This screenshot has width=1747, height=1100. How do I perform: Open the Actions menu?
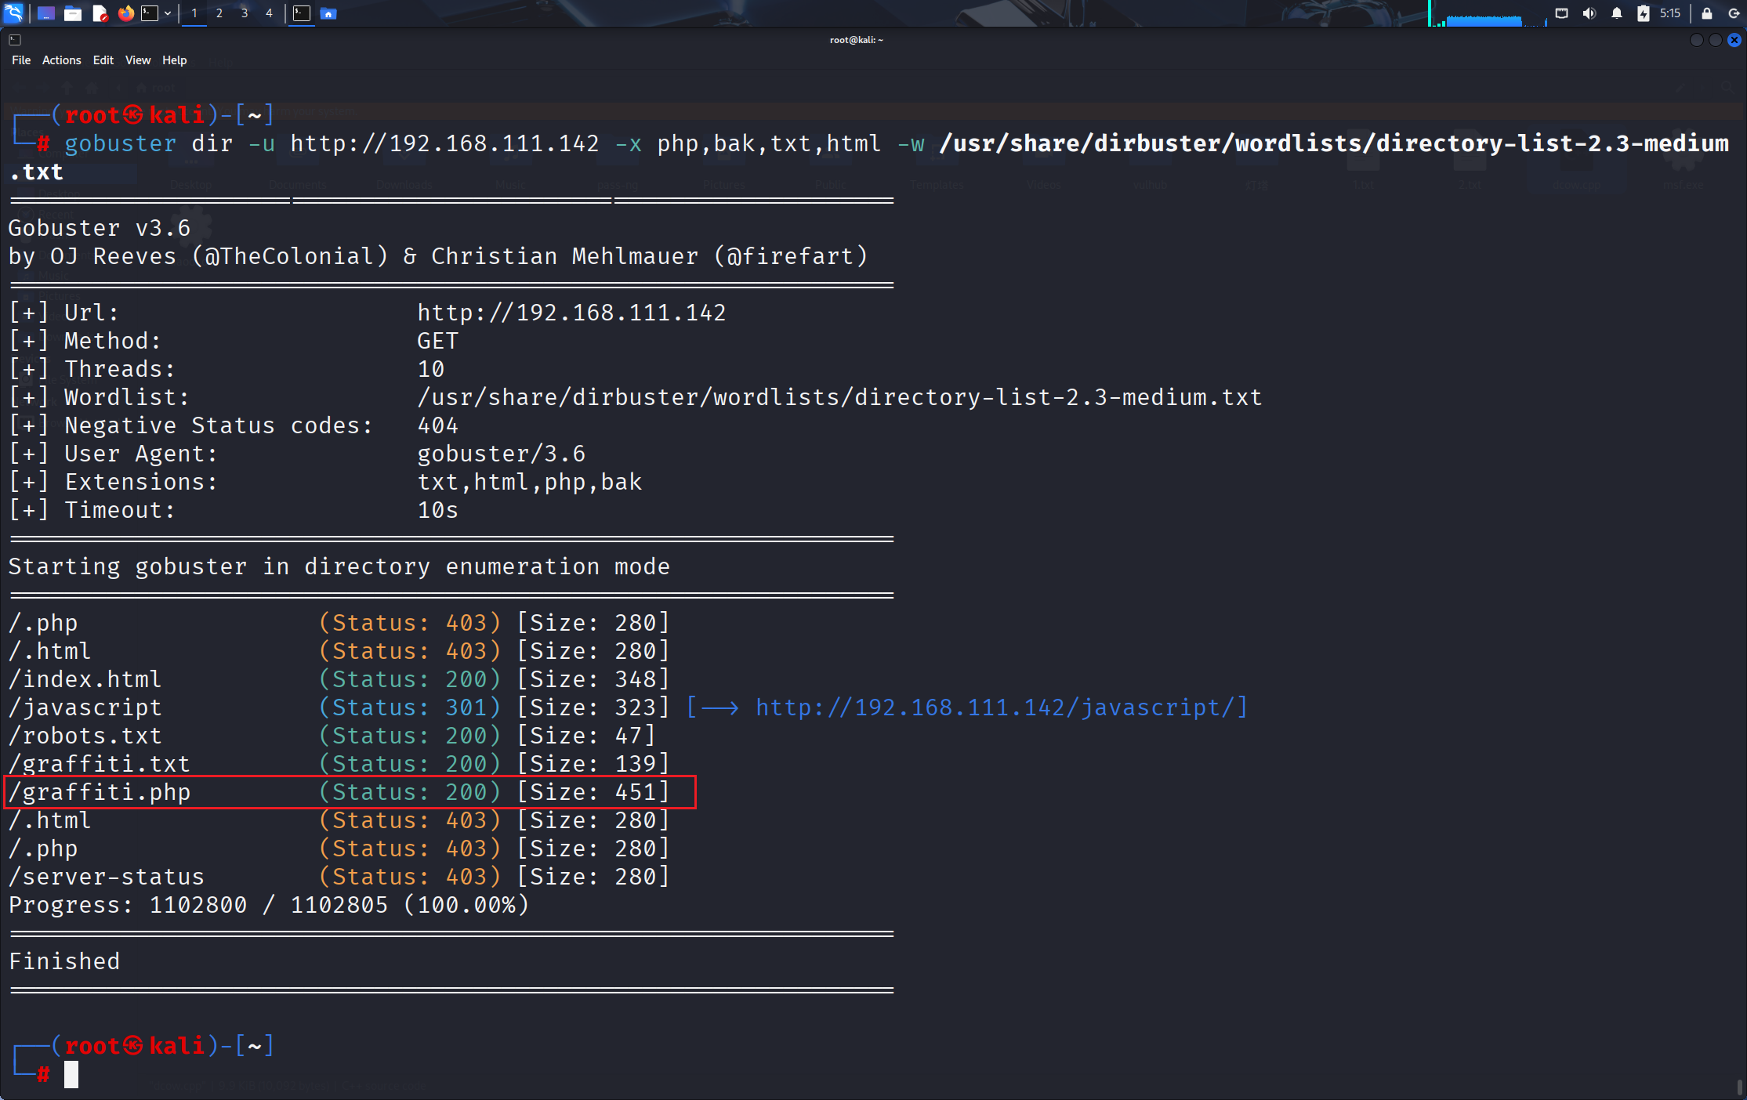(x=61, y=60)
